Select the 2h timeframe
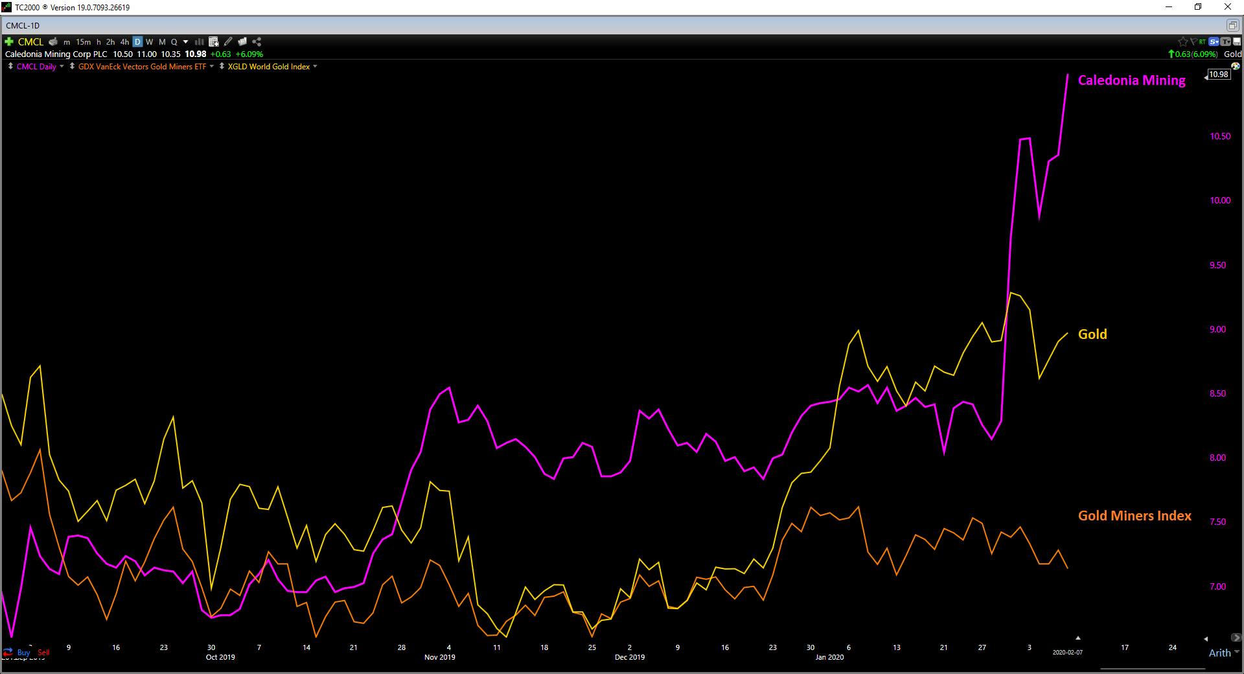 click(x=111, y=42)
